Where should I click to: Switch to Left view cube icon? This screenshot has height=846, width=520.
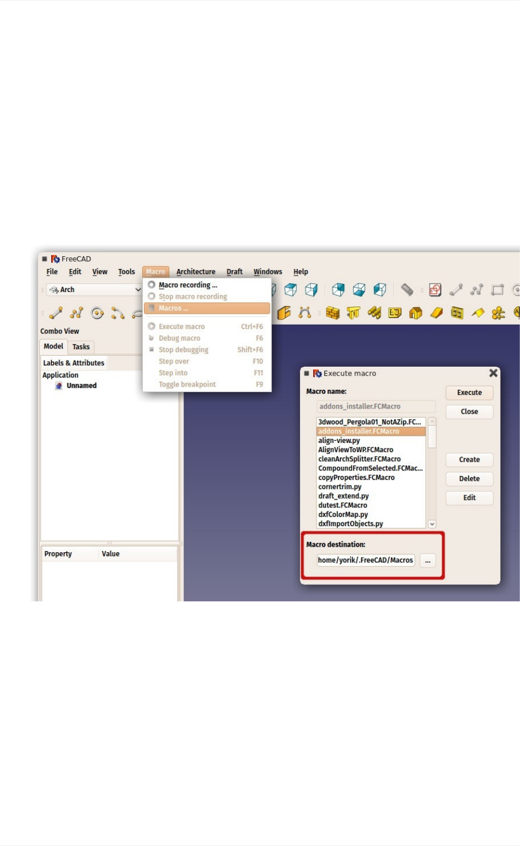380,289
